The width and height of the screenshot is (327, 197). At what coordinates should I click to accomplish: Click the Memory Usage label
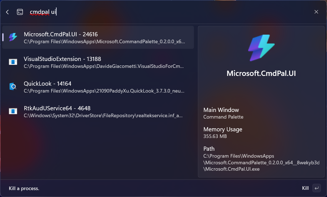pos(223,129)
